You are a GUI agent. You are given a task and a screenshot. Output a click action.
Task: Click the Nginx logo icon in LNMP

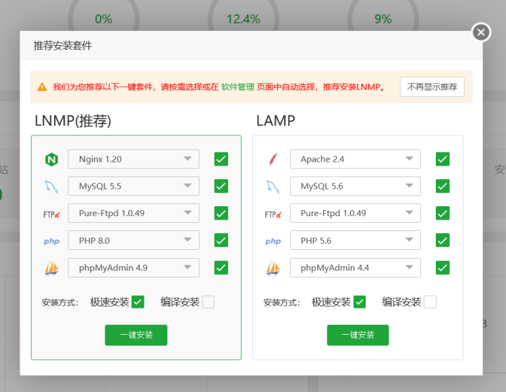tap(52, 159)
